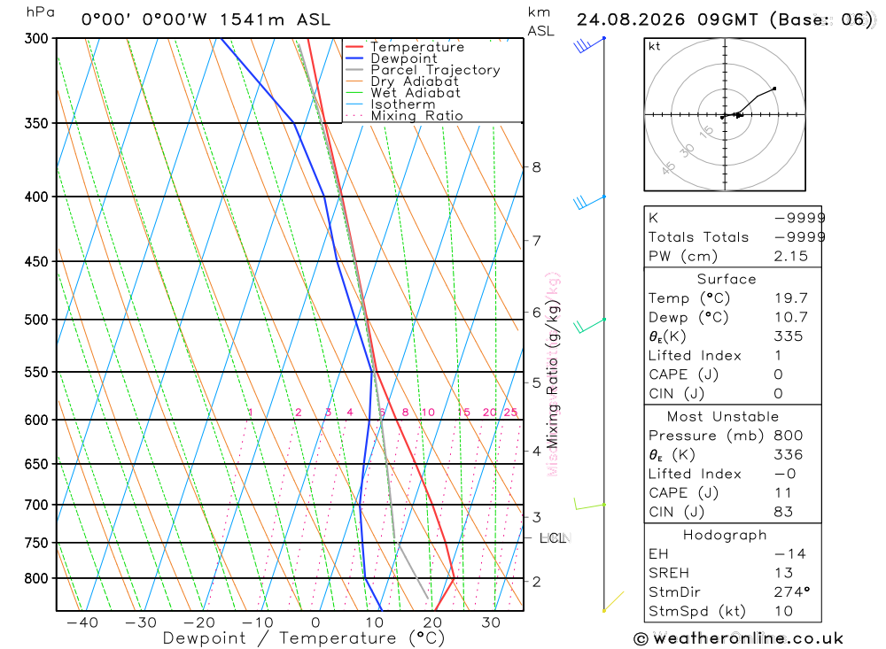Screen dimensions: 886x649
Task: Click the 300 pressure level label
Action: click(36, 38)
